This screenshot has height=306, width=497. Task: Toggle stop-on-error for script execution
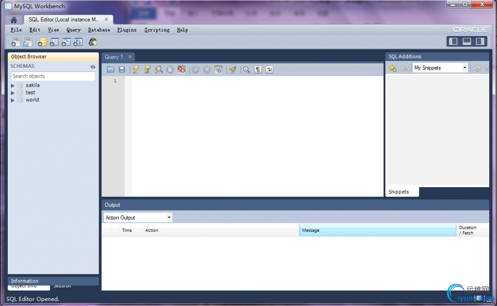[x=182, y=69]
